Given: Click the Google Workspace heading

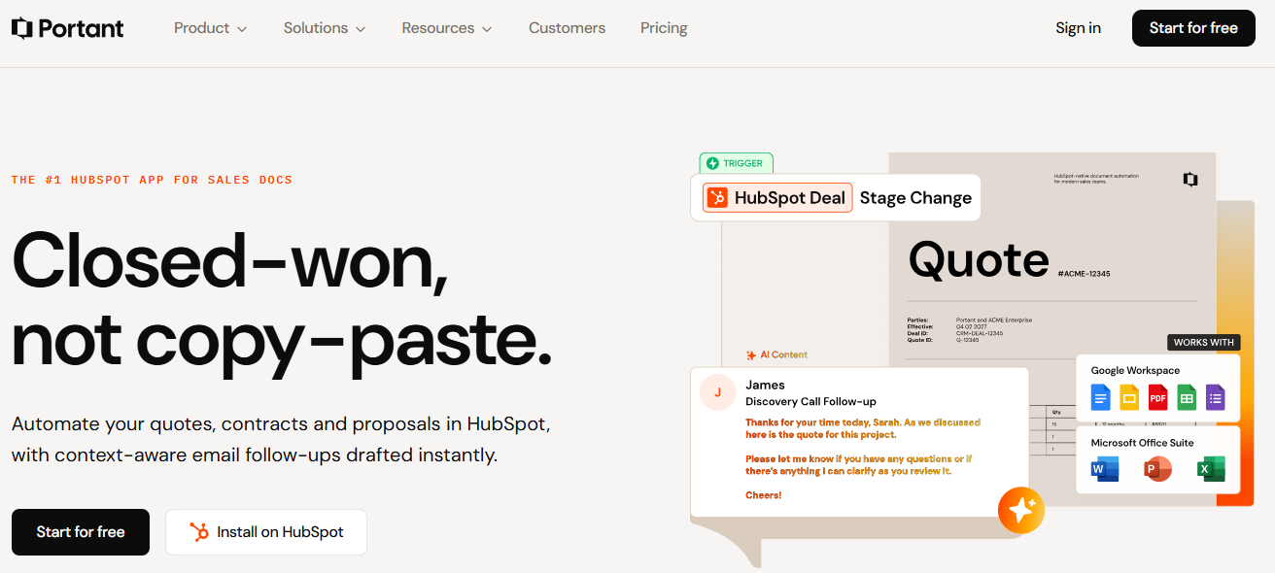Looking at the screenshot, I should coord(1135,371).
